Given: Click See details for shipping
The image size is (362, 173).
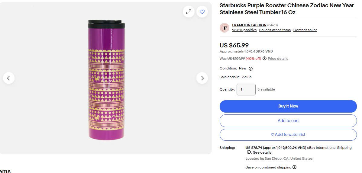Looking at the screenshot, I should tap(262, 152).
